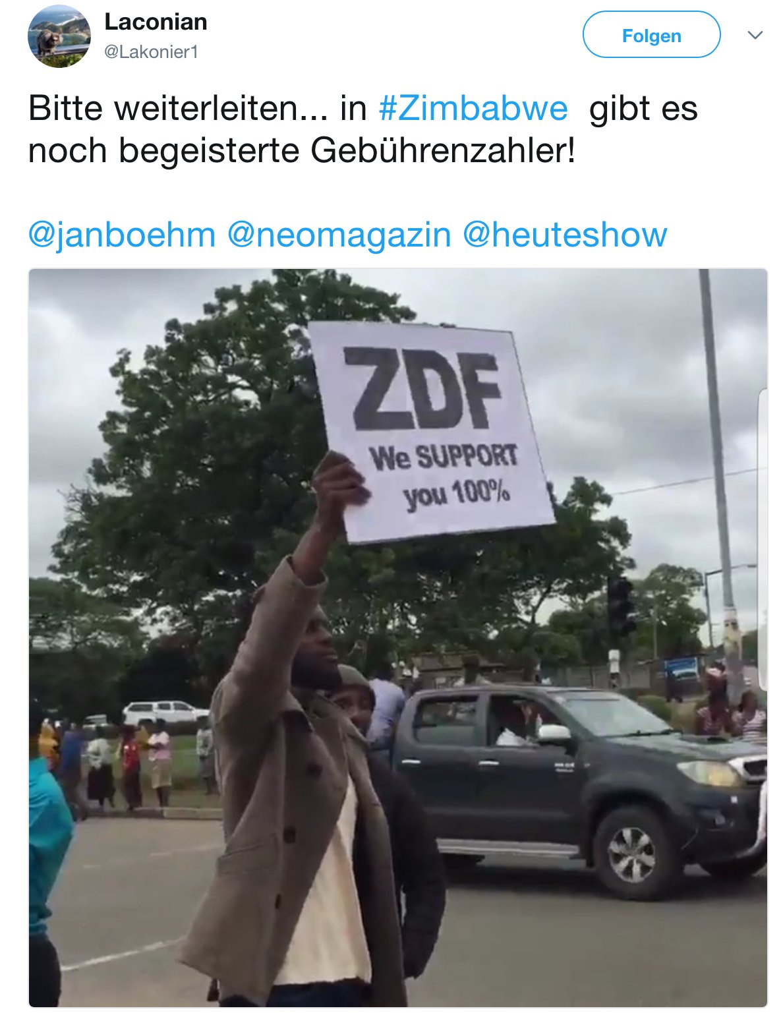Click the large tree behind the sign
This screenshot has height=1023, width=783.
(x=217, y=461)
